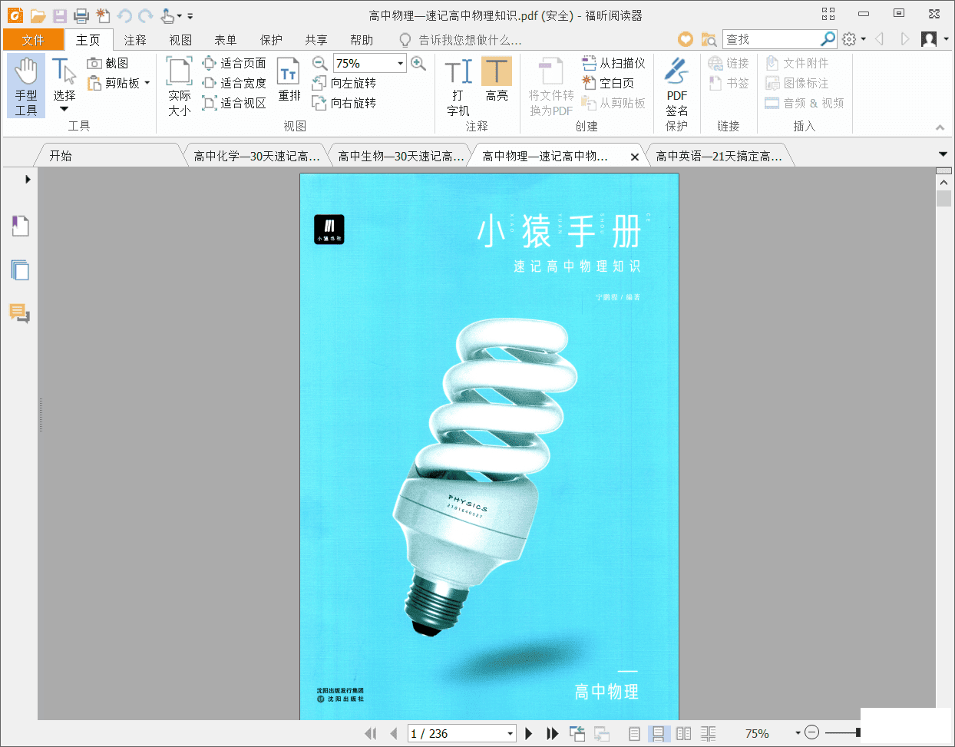This screenshot has height=747, width=955.
Task: Switch to continuous facing view mode
Action: [708, 734]
